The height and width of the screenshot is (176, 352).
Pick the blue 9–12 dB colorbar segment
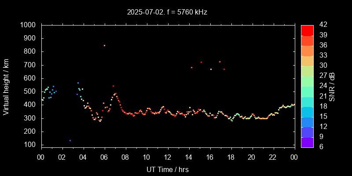pyautogui.click(x=307, y=132)
